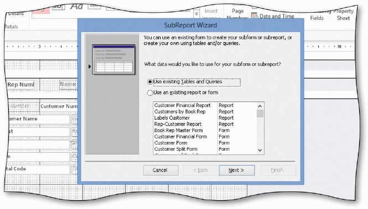The height and width of the screenshot is (209, 368).
Task: Click Page Numbers ribbon command
Action: pyautogui.click(x=237, y=14)
